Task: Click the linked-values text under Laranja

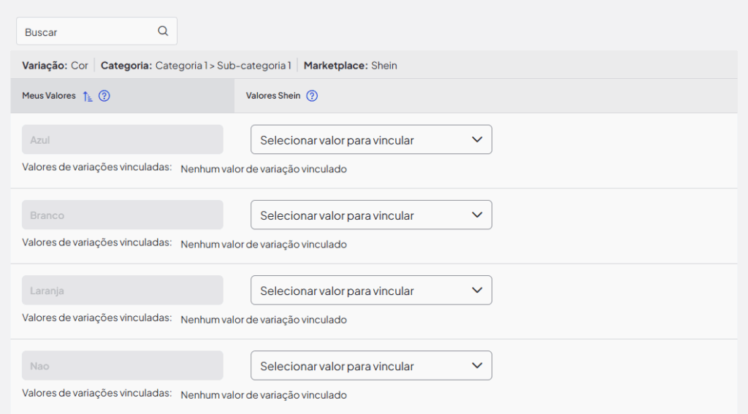Action: [263, 320]
